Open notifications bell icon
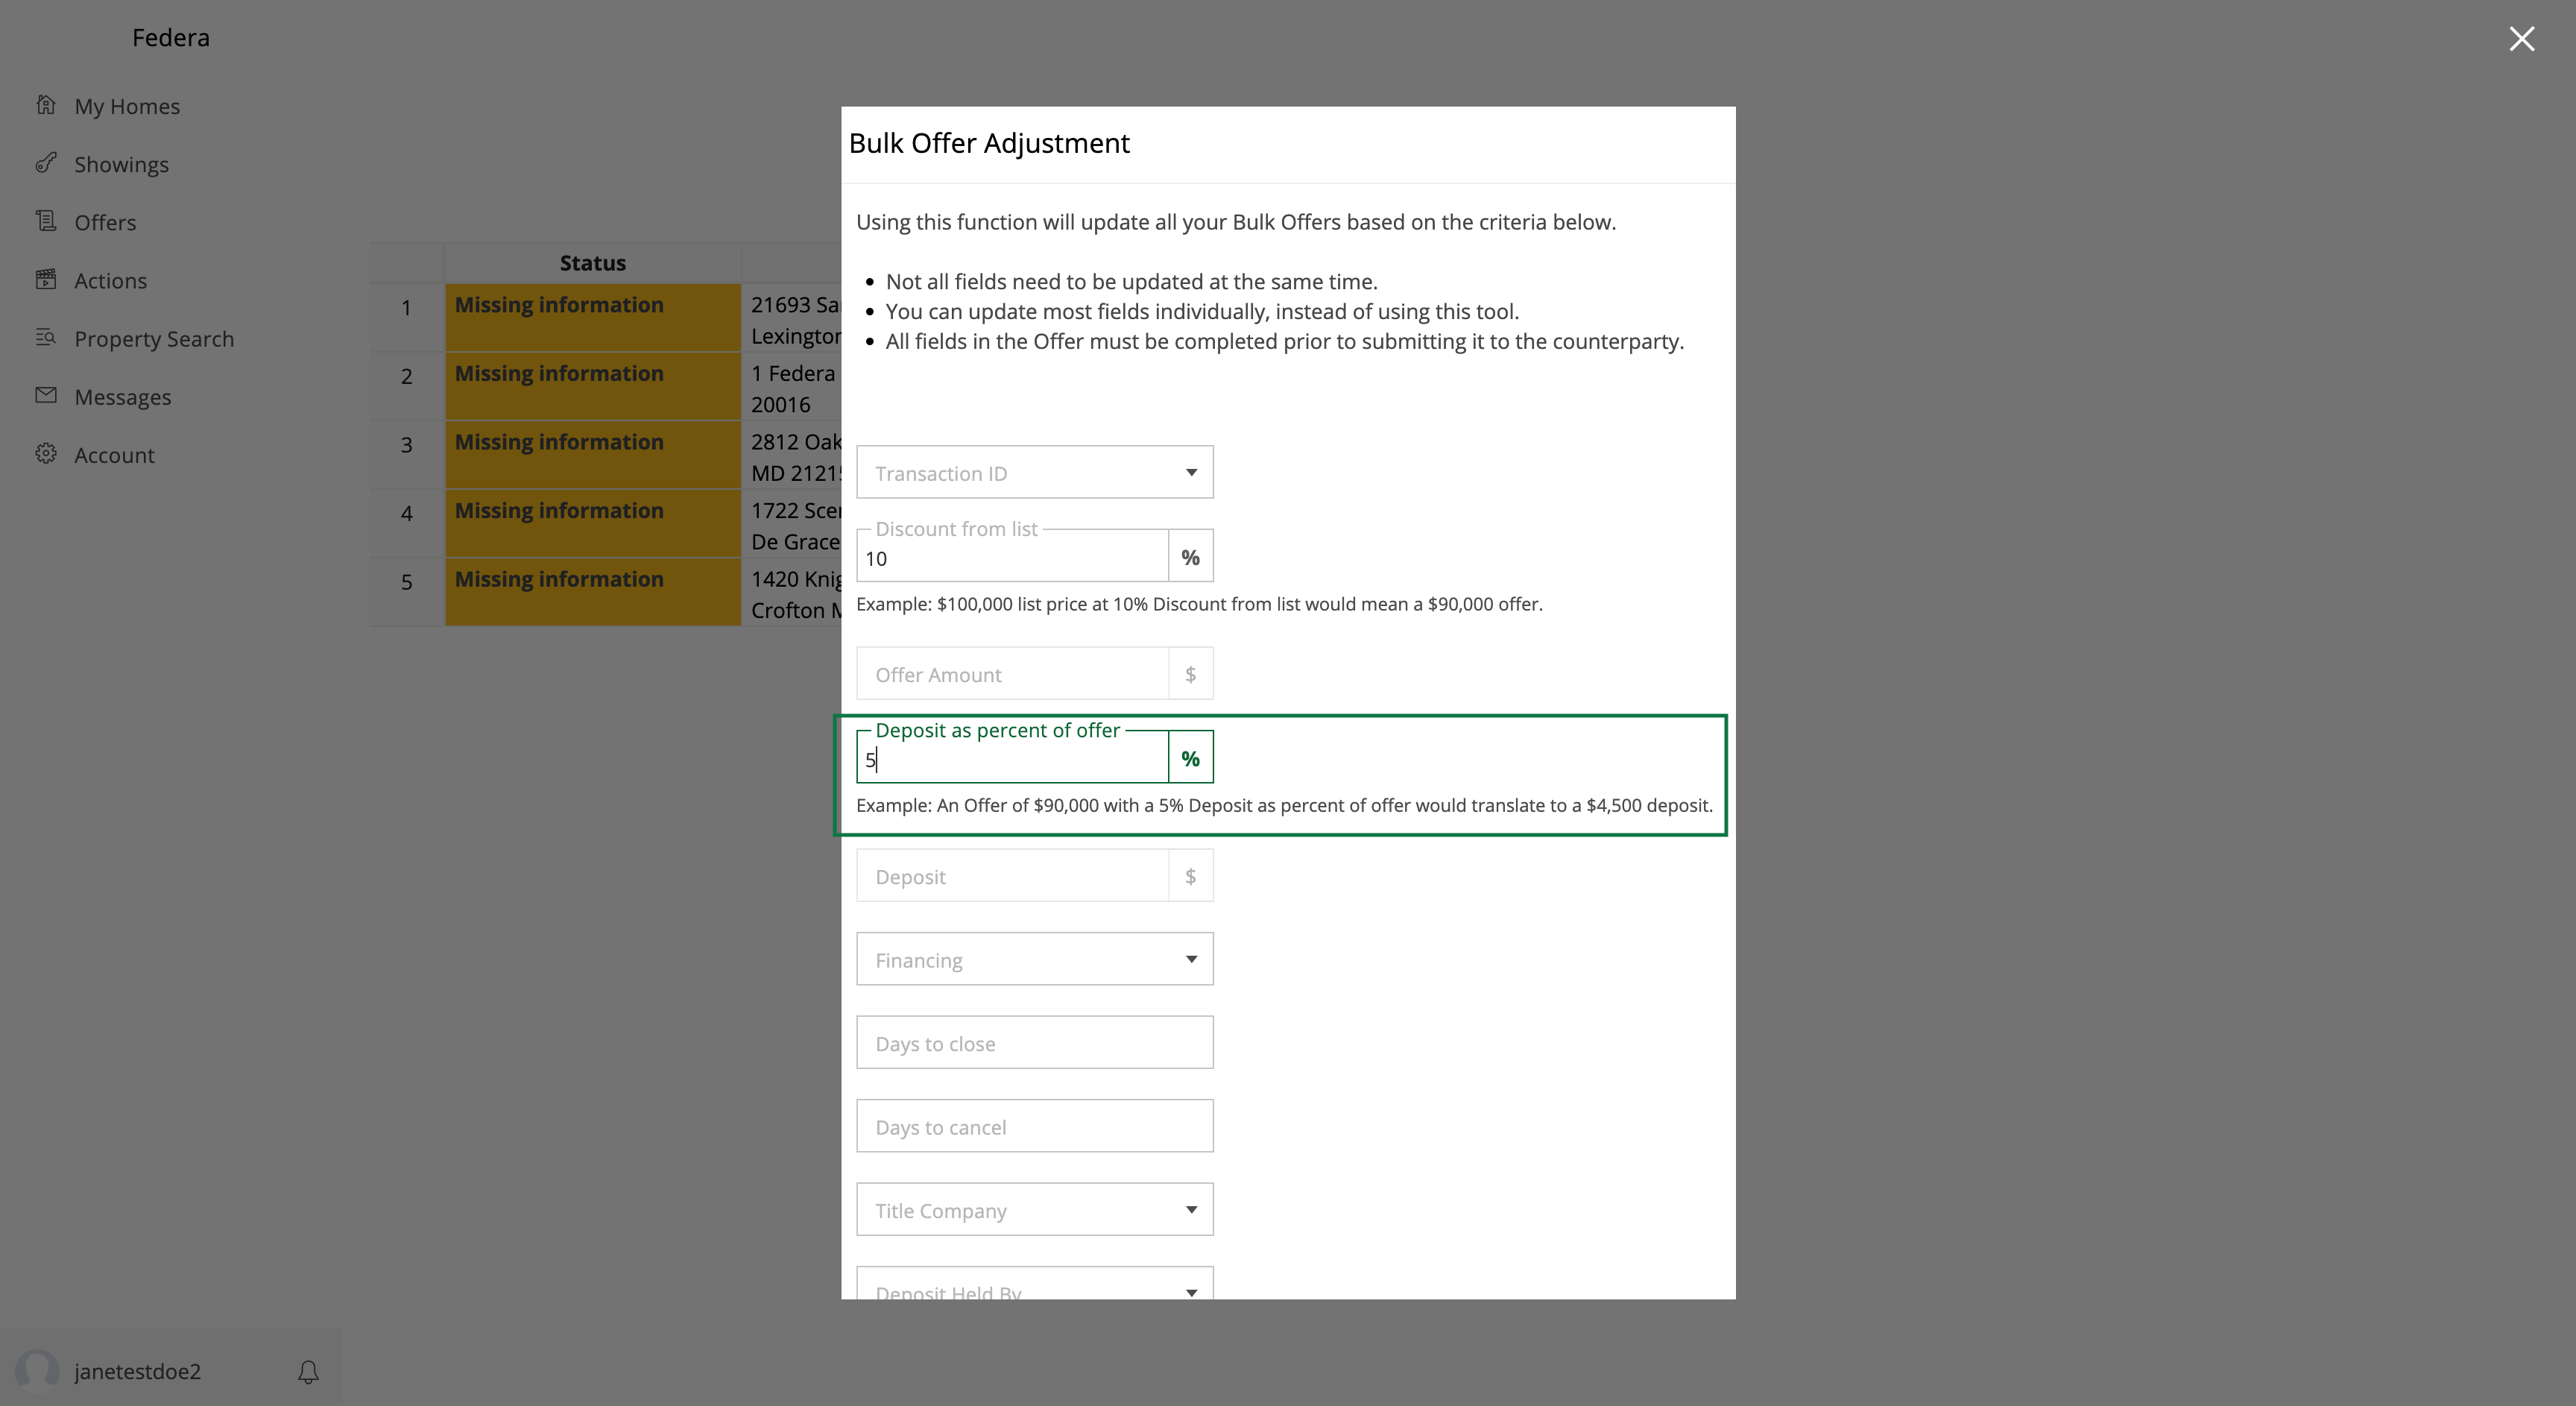2576x1406 pixels. click(308, 1371)
